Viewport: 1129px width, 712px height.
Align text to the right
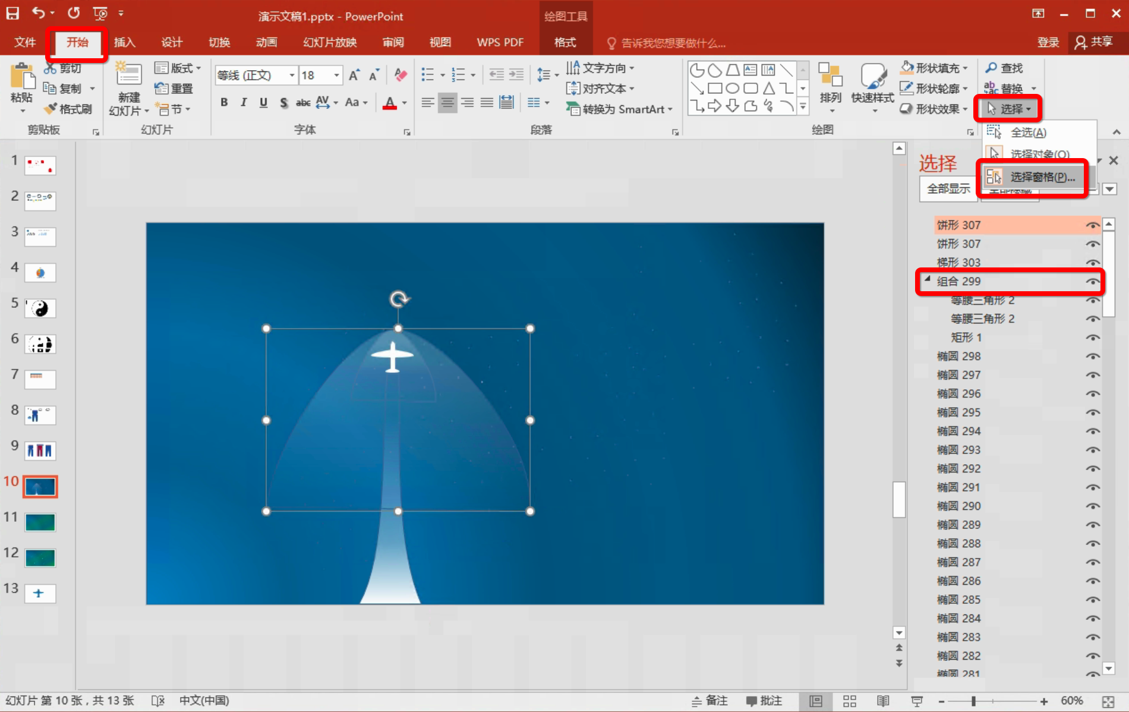(468, 103)
